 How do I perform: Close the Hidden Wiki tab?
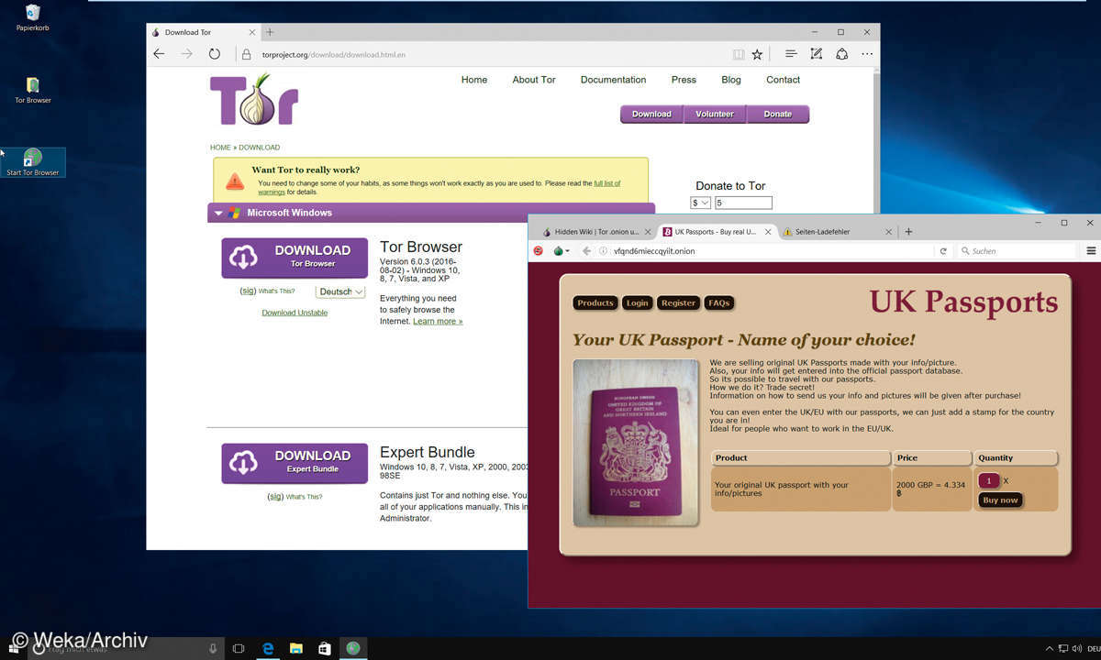click(x=647, y=232)
